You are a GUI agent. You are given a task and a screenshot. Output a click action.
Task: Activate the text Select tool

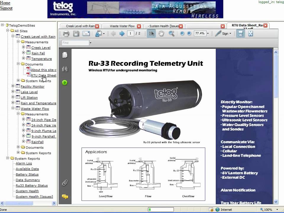coord(151,33)
